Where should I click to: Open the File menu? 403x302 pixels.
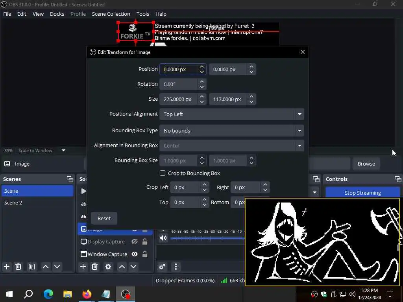[7, 14]
